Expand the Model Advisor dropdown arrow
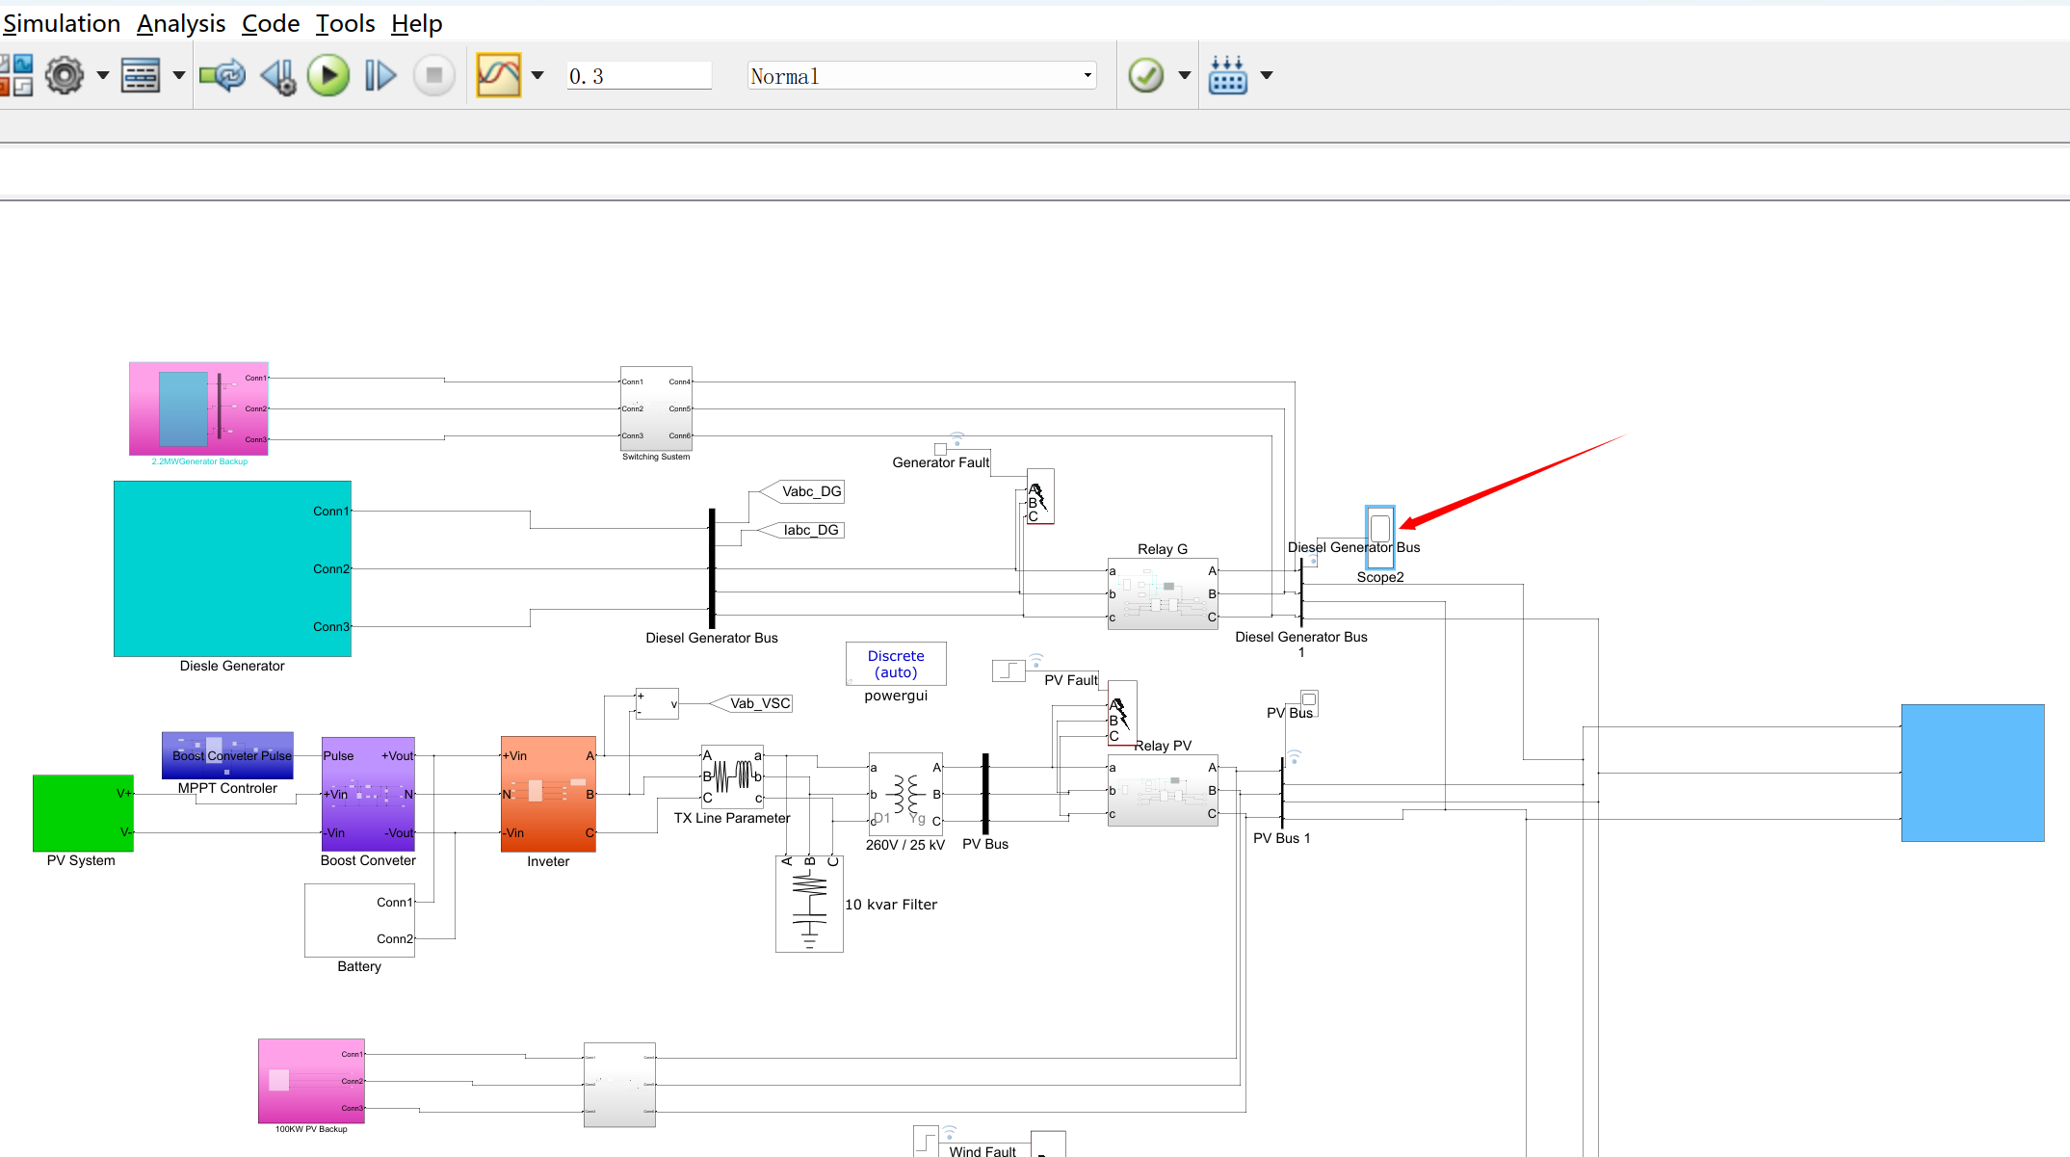The width and height of the screenshot is (2070, 1157). tap(1185, 75)
